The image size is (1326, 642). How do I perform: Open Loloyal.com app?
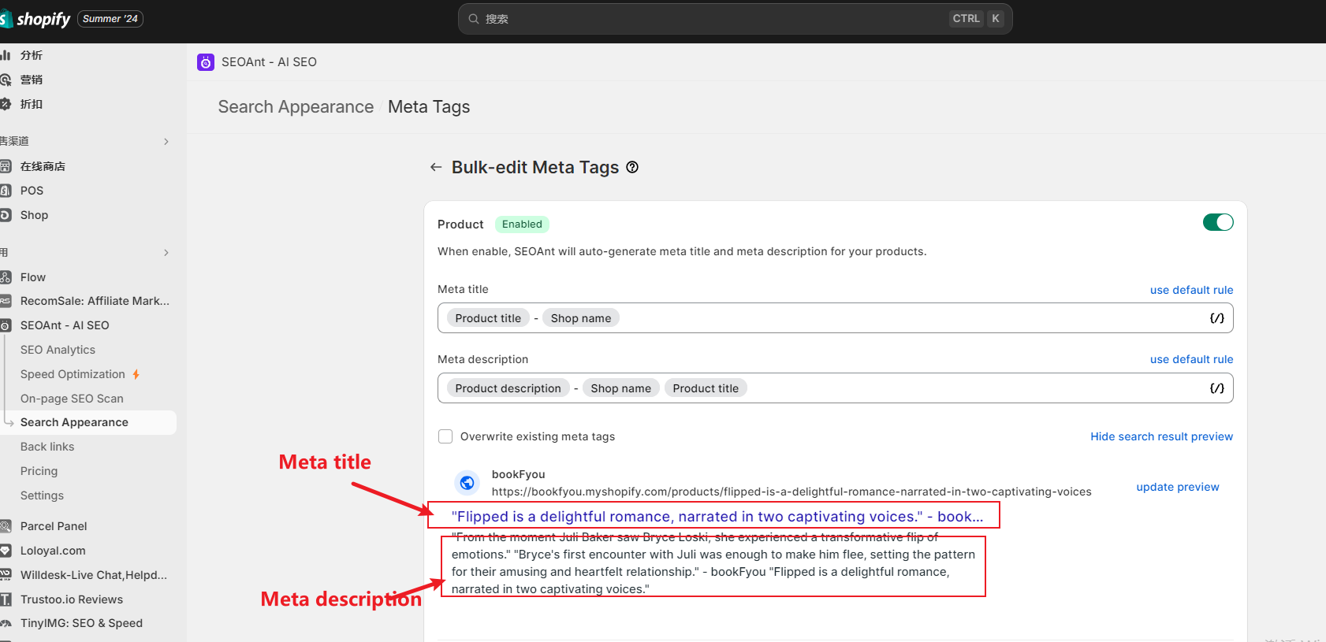coord(53,551)
